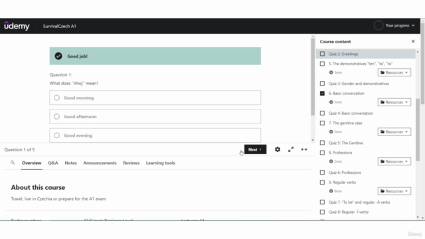Select the Good morning answer
This screenshot has width=425, height=239.
(x=155, y=98)
